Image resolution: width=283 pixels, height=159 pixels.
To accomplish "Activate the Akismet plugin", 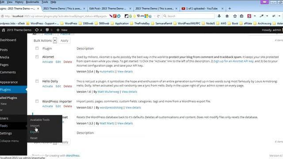I will (x=47, y=62).
